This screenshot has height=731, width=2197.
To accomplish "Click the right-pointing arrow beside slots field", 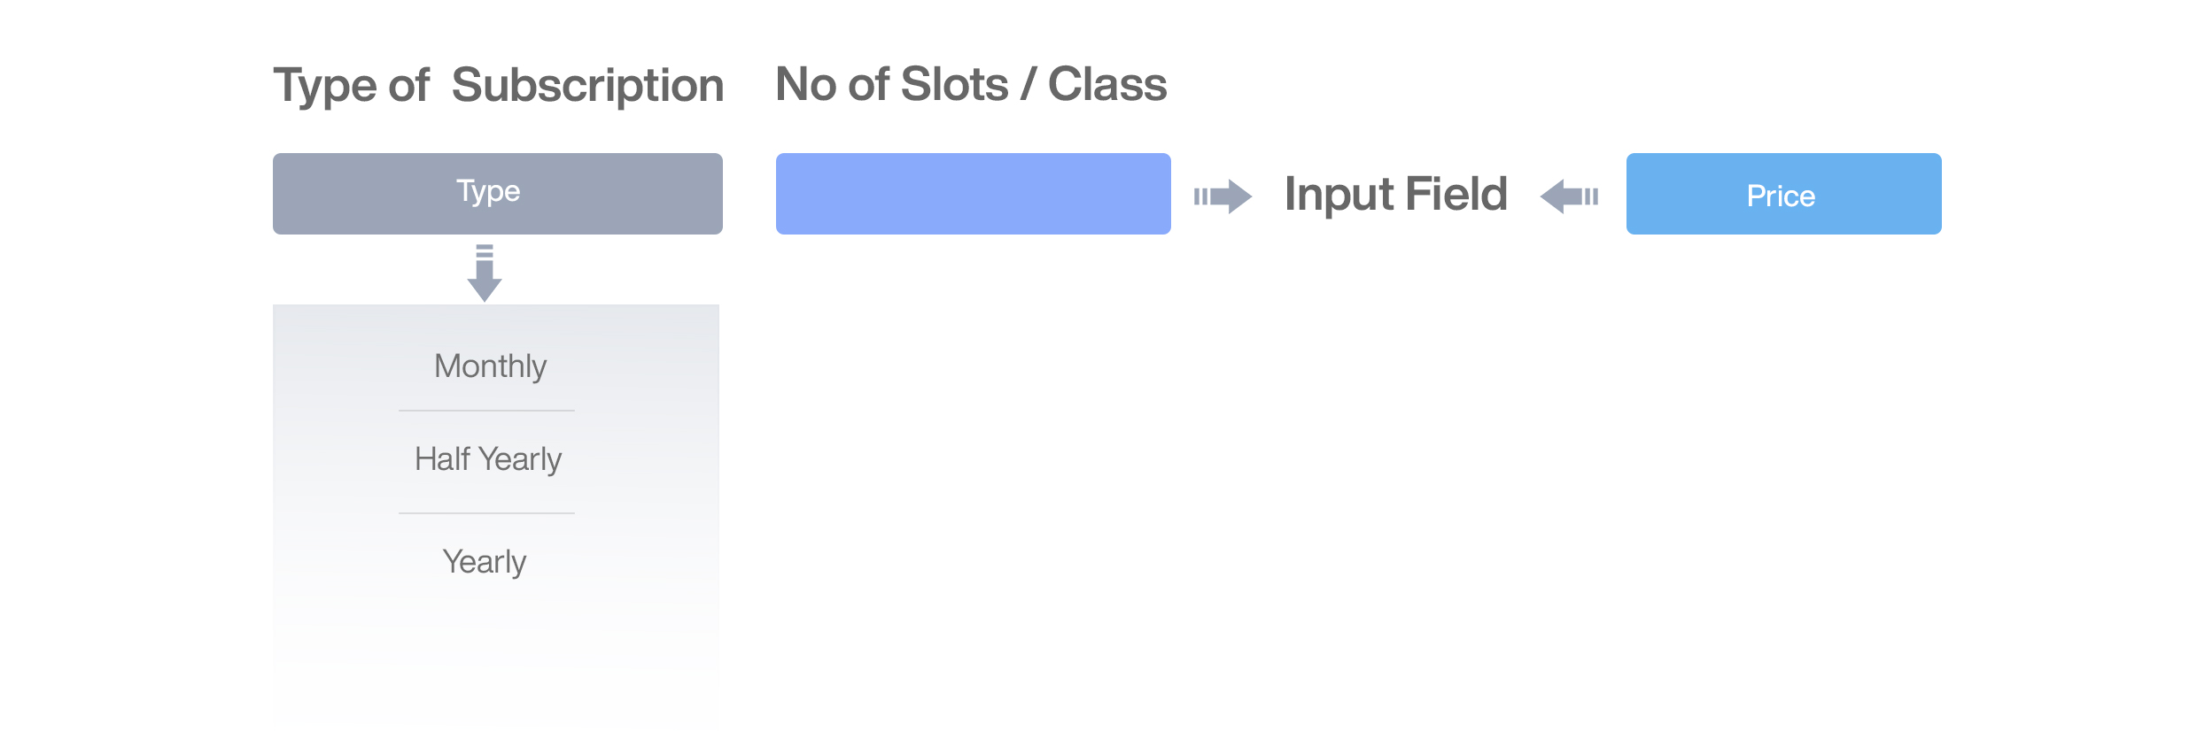I will point(1223,196).
